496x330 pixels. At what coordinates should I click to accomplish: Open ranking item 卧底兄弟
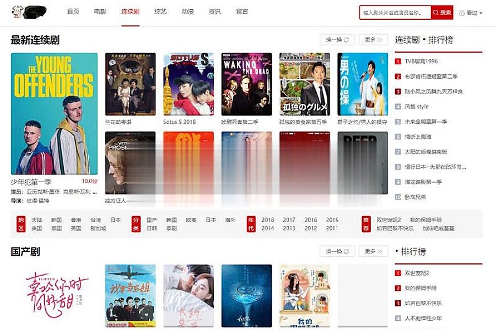pos(416,197)
